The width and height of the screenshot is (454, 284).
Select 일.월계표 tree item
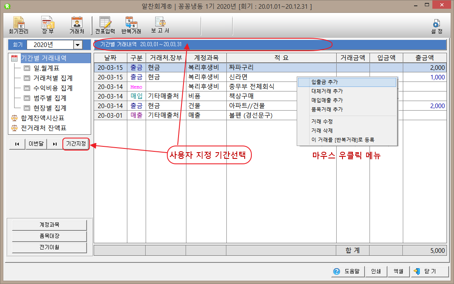point(46,68)
